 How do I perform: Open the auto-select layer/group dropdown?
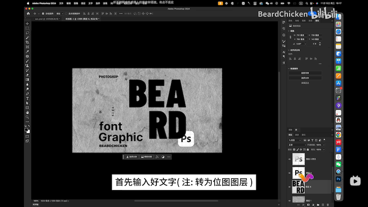(60, 14)
